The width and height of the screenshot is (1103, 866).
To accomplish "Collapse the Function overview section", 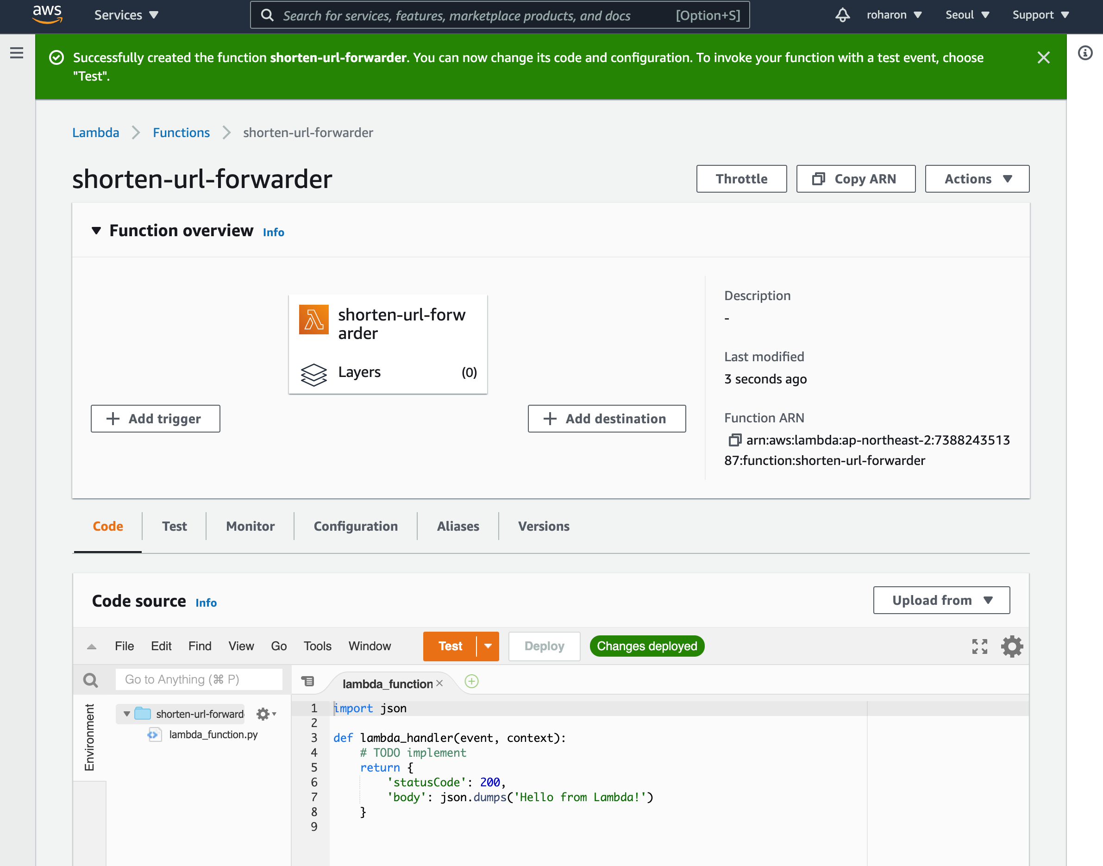I will [x=96, y=231].
